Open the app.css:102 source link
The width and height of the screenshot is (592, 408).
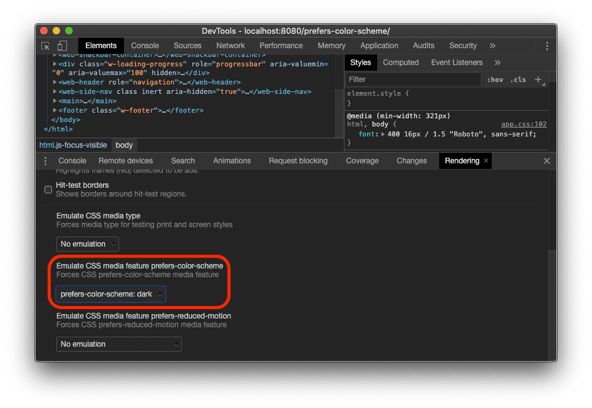[x=524, y=124]
